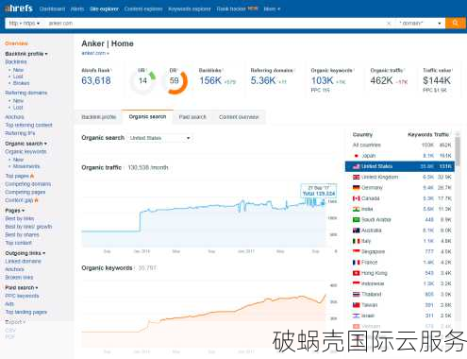The image size is (467, 359).
Task: Click in the URL search input field
Action: tap(214, 24)
